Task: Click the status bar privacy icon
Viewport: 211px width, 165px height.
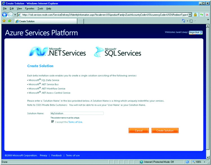Action: pos(187,162)
